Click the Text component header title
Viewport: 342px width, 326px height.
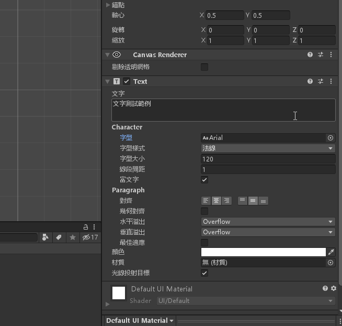(140, 81)
